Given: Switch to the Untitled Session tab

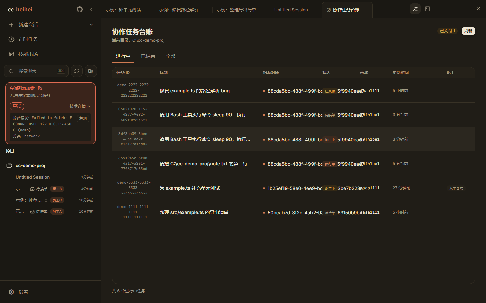Looking at the screenshot, I should pos(291,10).
